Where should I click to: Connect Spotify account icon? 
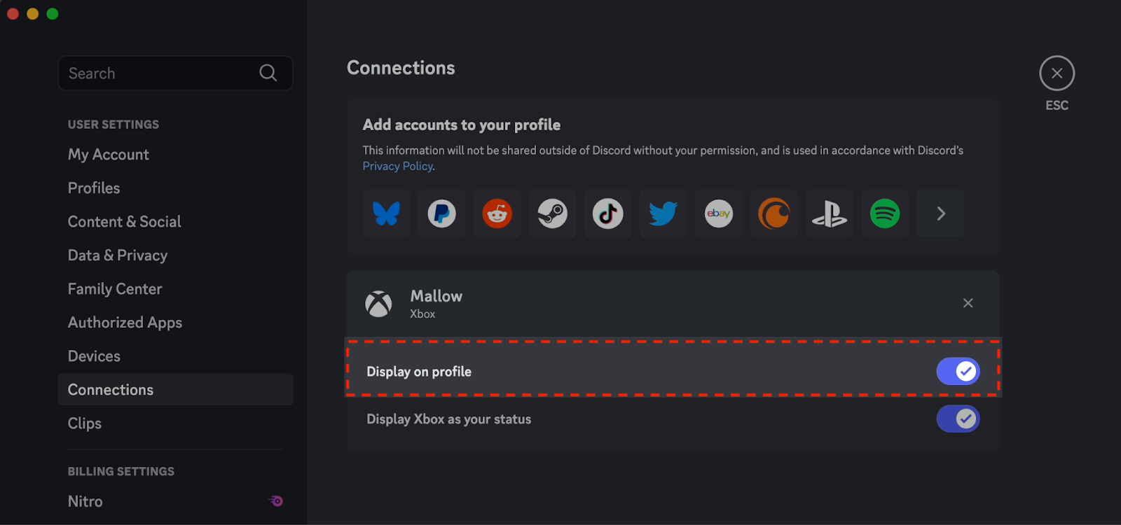tap(885, 213)
